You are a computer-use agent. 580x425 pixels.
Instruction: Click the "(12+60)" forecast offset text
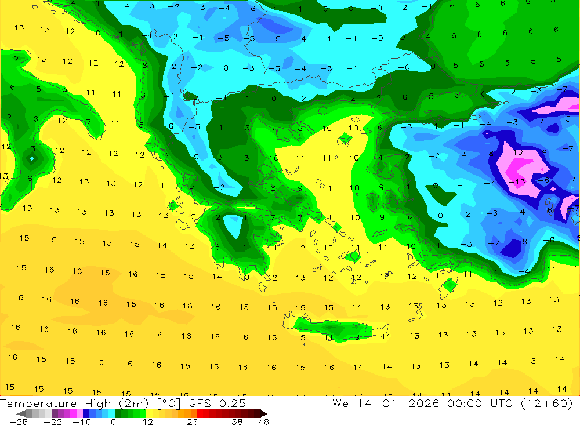coord(547,403)
